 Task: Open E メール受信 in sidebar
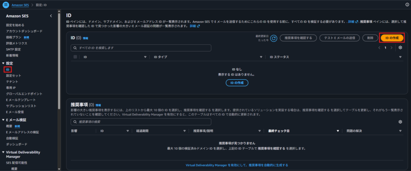(15, 112)
